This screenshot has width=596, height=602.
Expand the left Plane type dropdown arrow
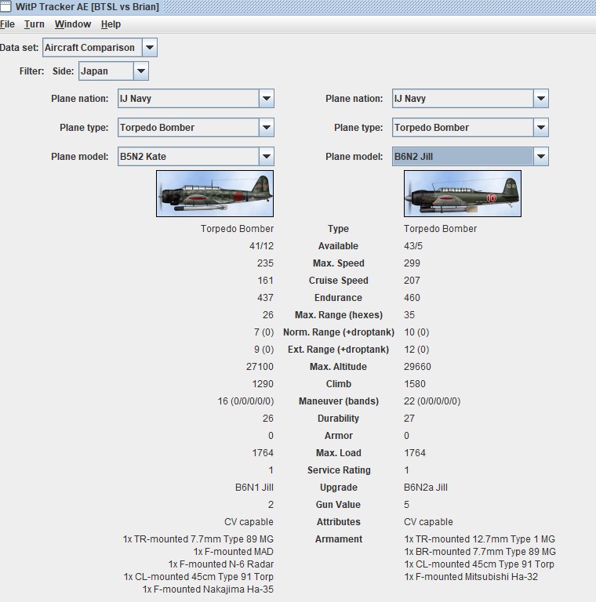pyautogui.click(x=267, y=128)
